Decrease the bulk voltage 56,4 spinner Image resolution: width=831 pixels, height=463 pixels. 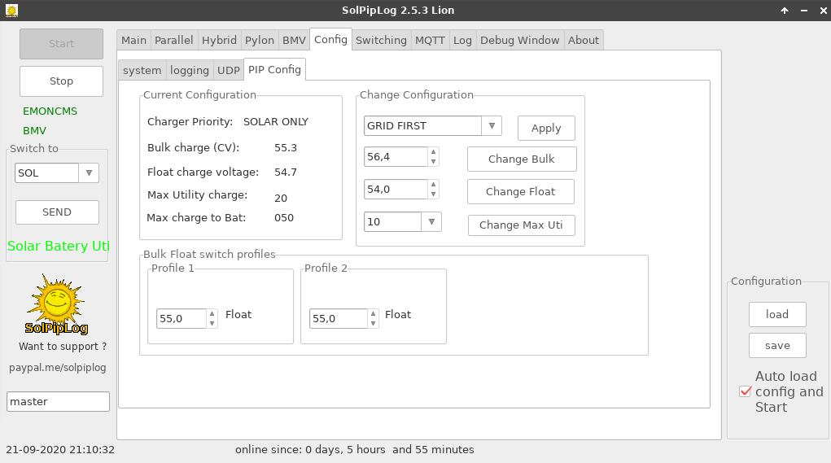click(434, 162)
